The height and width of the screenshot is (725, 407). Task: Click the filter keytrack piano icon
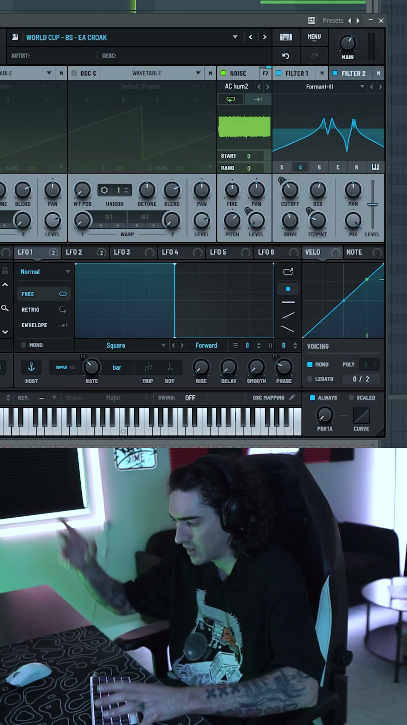tap(375, 167)
